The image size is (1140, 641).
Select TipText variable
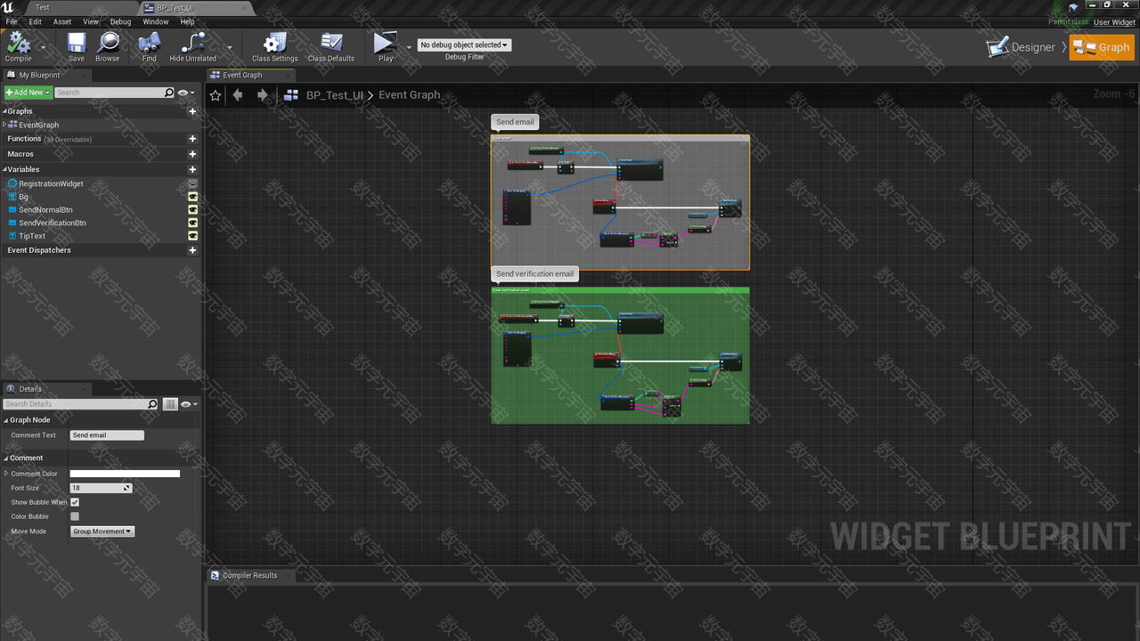click(x=32, y=236)
